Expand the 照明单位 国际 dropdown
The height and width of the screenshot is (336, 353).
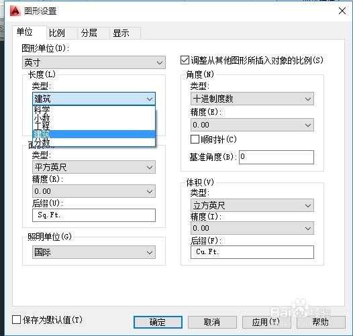(94, 252)
